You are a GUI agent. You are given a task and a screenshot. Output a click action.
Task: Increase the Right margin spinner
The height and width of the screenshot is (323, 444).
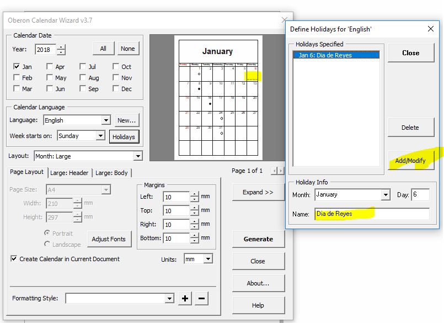194,222
